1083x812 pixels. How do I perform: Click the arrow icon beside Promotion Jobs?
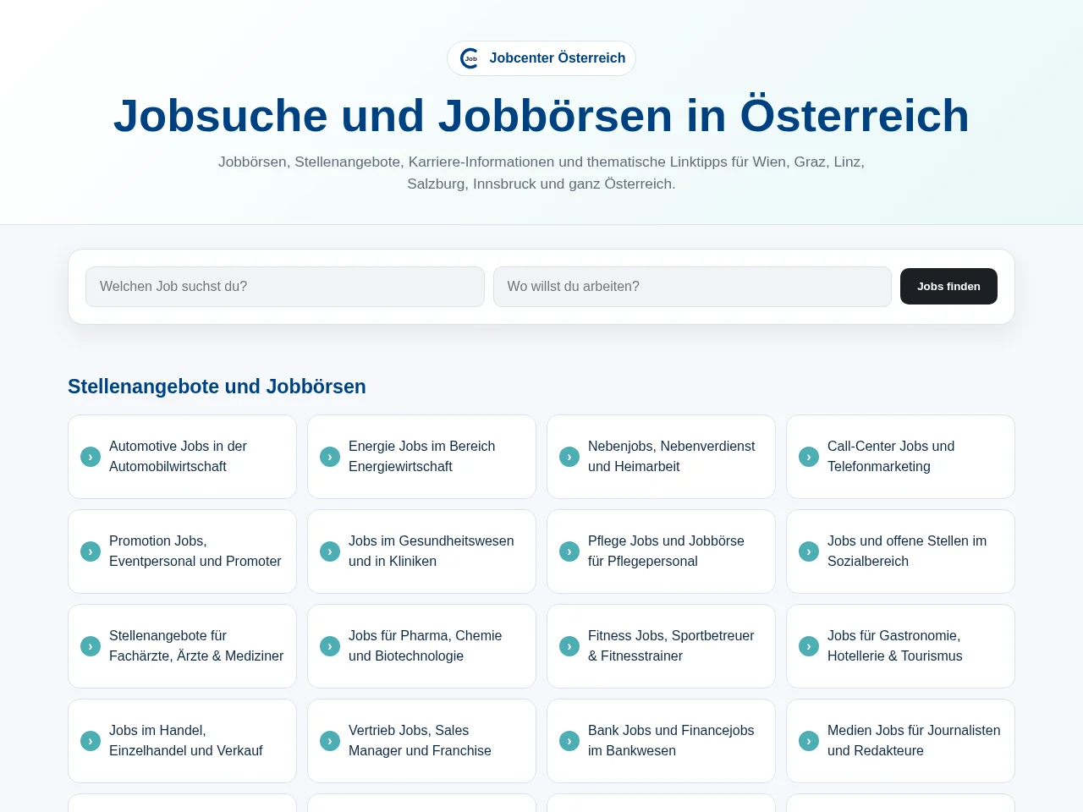[91, 551]
